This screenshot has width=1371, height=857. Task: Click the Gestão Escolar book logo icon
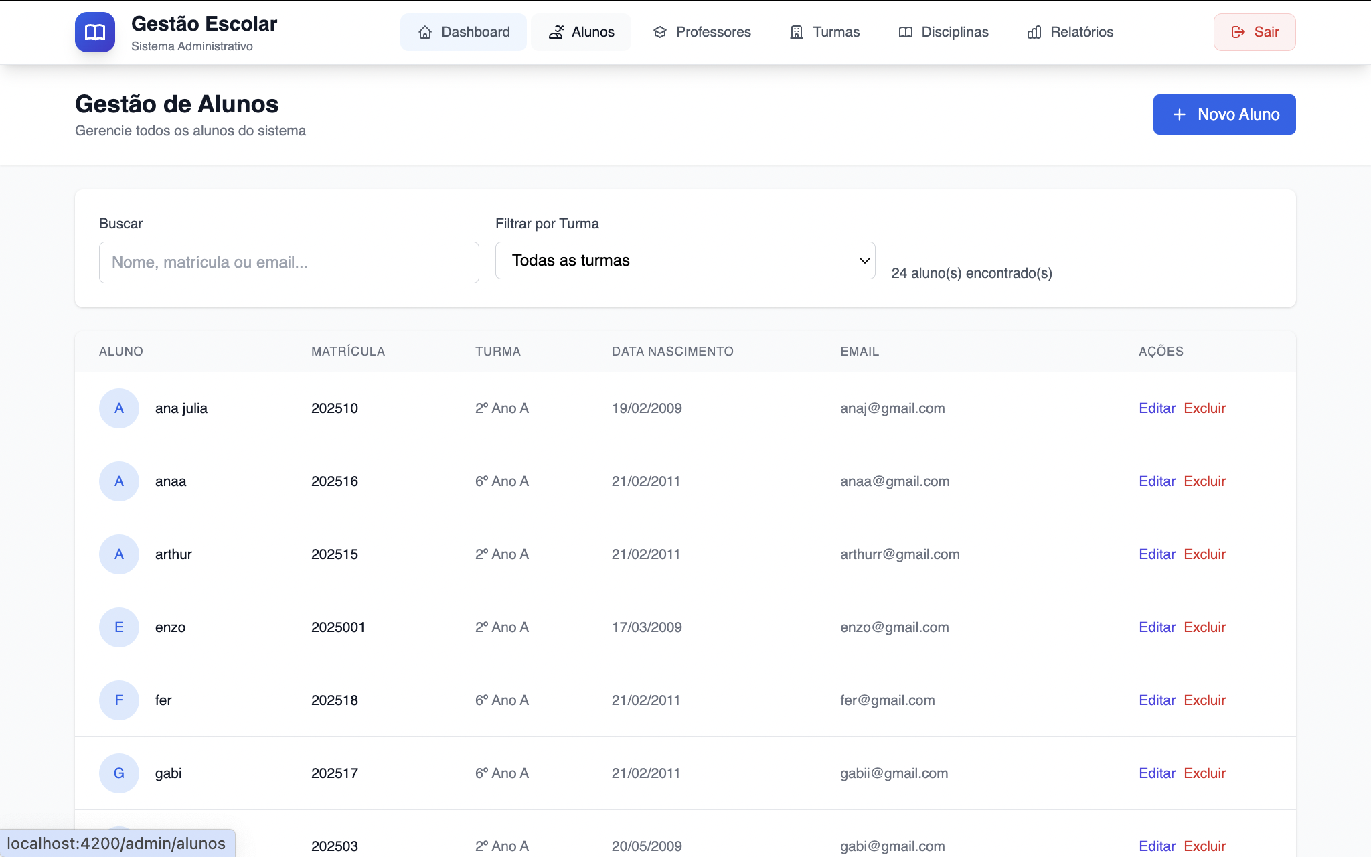[95, 32]
